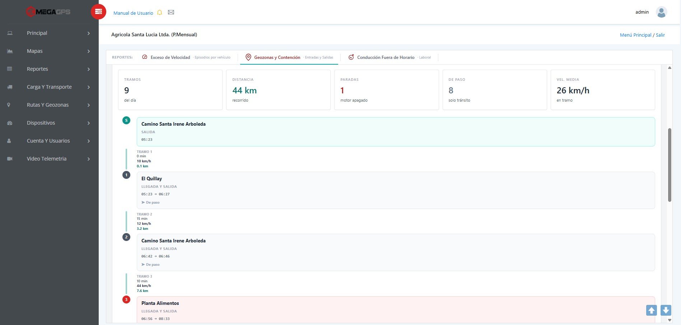Click the location pin icon for Geozonas
681x325 pixels.
(248, 57)
